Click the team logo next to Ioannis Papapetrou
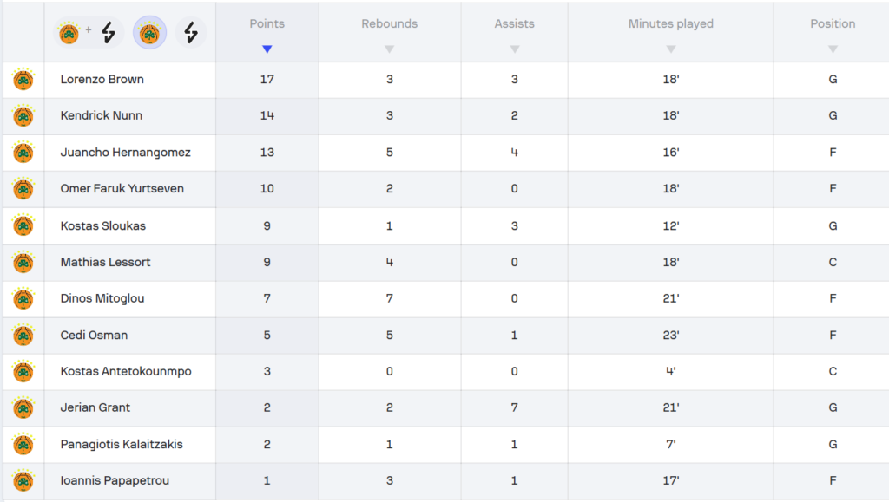This screenshot has height=502, width=889. pyautogui.click(x=23, y=480)
